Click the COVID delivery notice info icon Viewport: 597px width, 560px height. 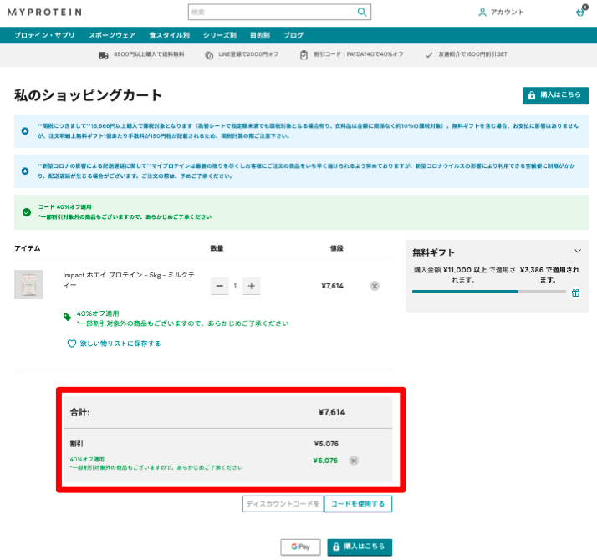coord(25,171)
